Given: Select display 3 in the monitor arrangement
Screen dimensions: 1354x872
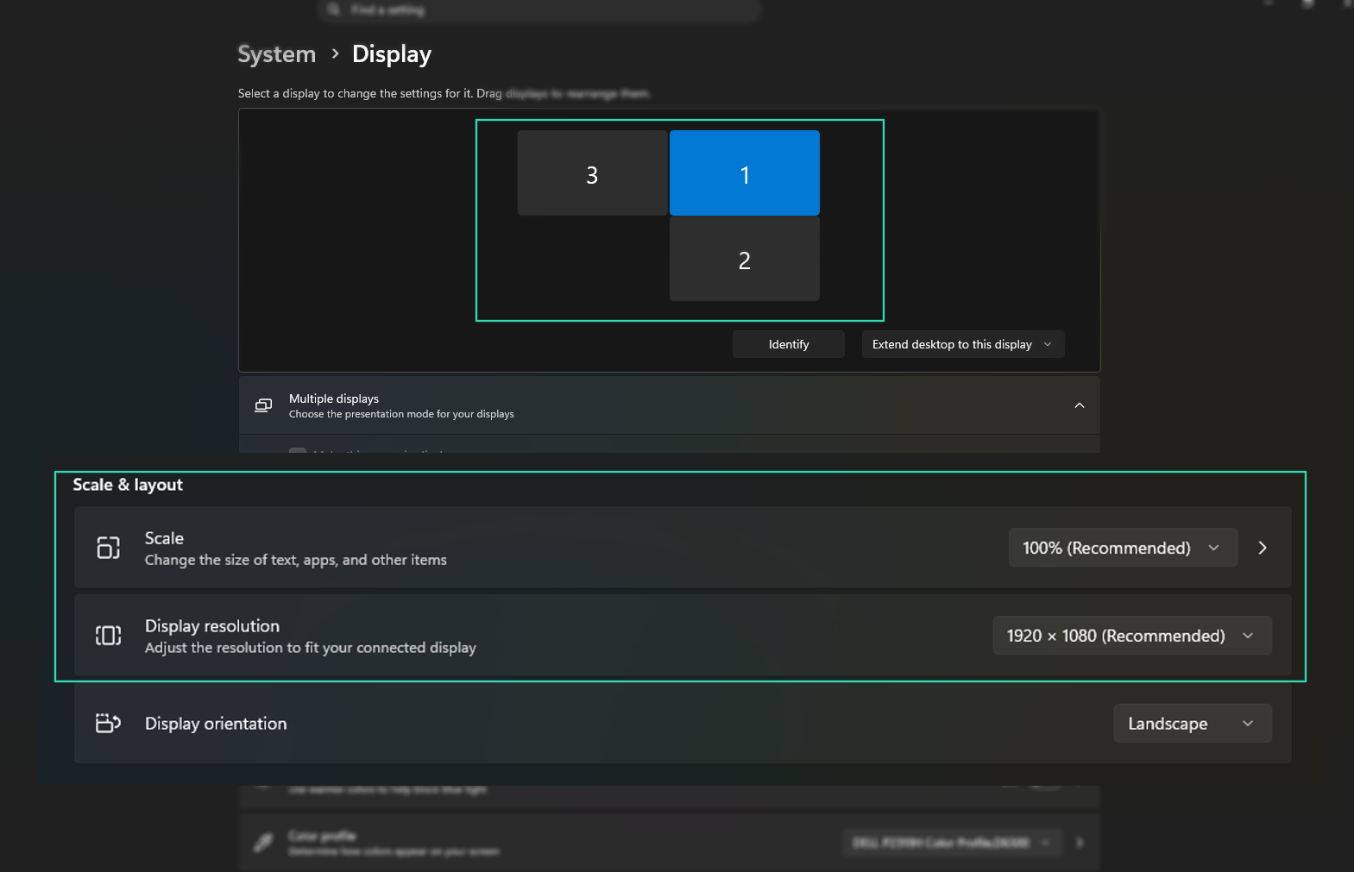Looking at the screenshot, I should pos(592,173).
